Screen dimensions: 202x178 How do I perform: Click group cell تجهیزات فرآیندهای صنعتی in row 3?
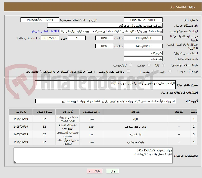[68, 134]
